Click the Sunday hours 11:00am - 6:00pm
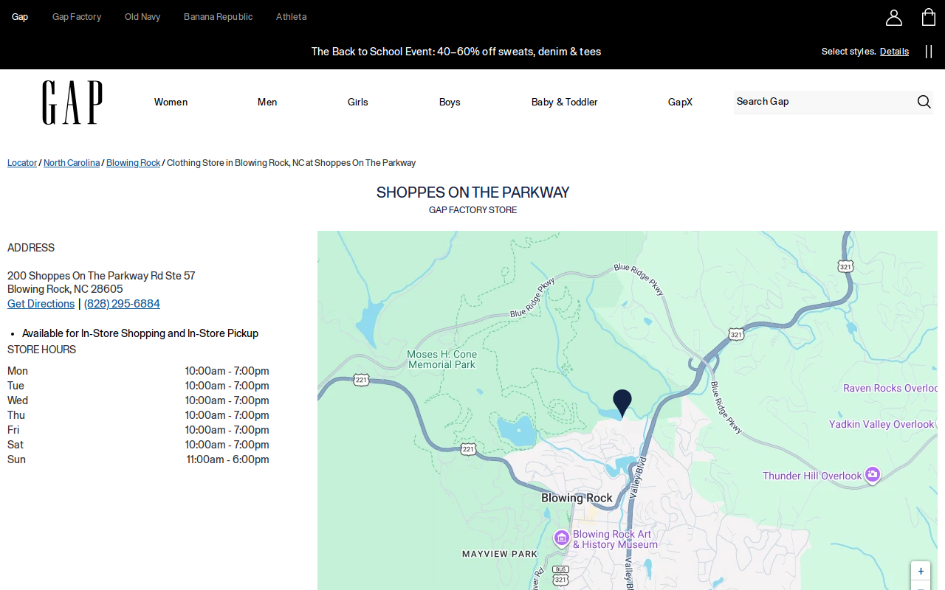The image size is (945, 590). 227,459
